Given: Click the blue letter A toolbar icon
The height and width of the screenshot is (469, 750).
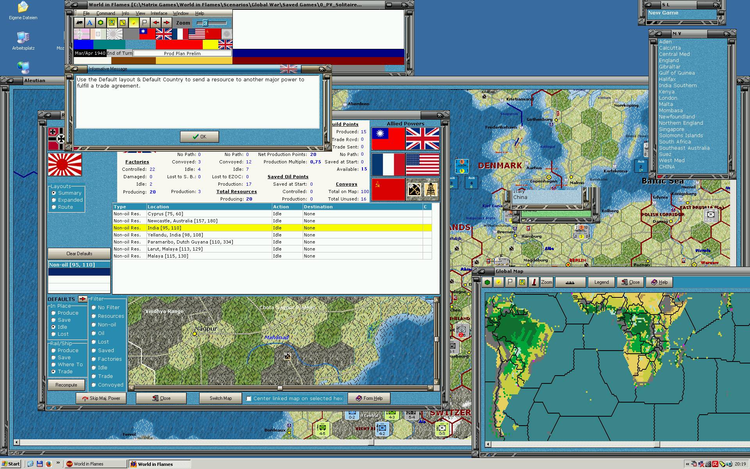Looking at the screenshot, I should tap(90, 23).
